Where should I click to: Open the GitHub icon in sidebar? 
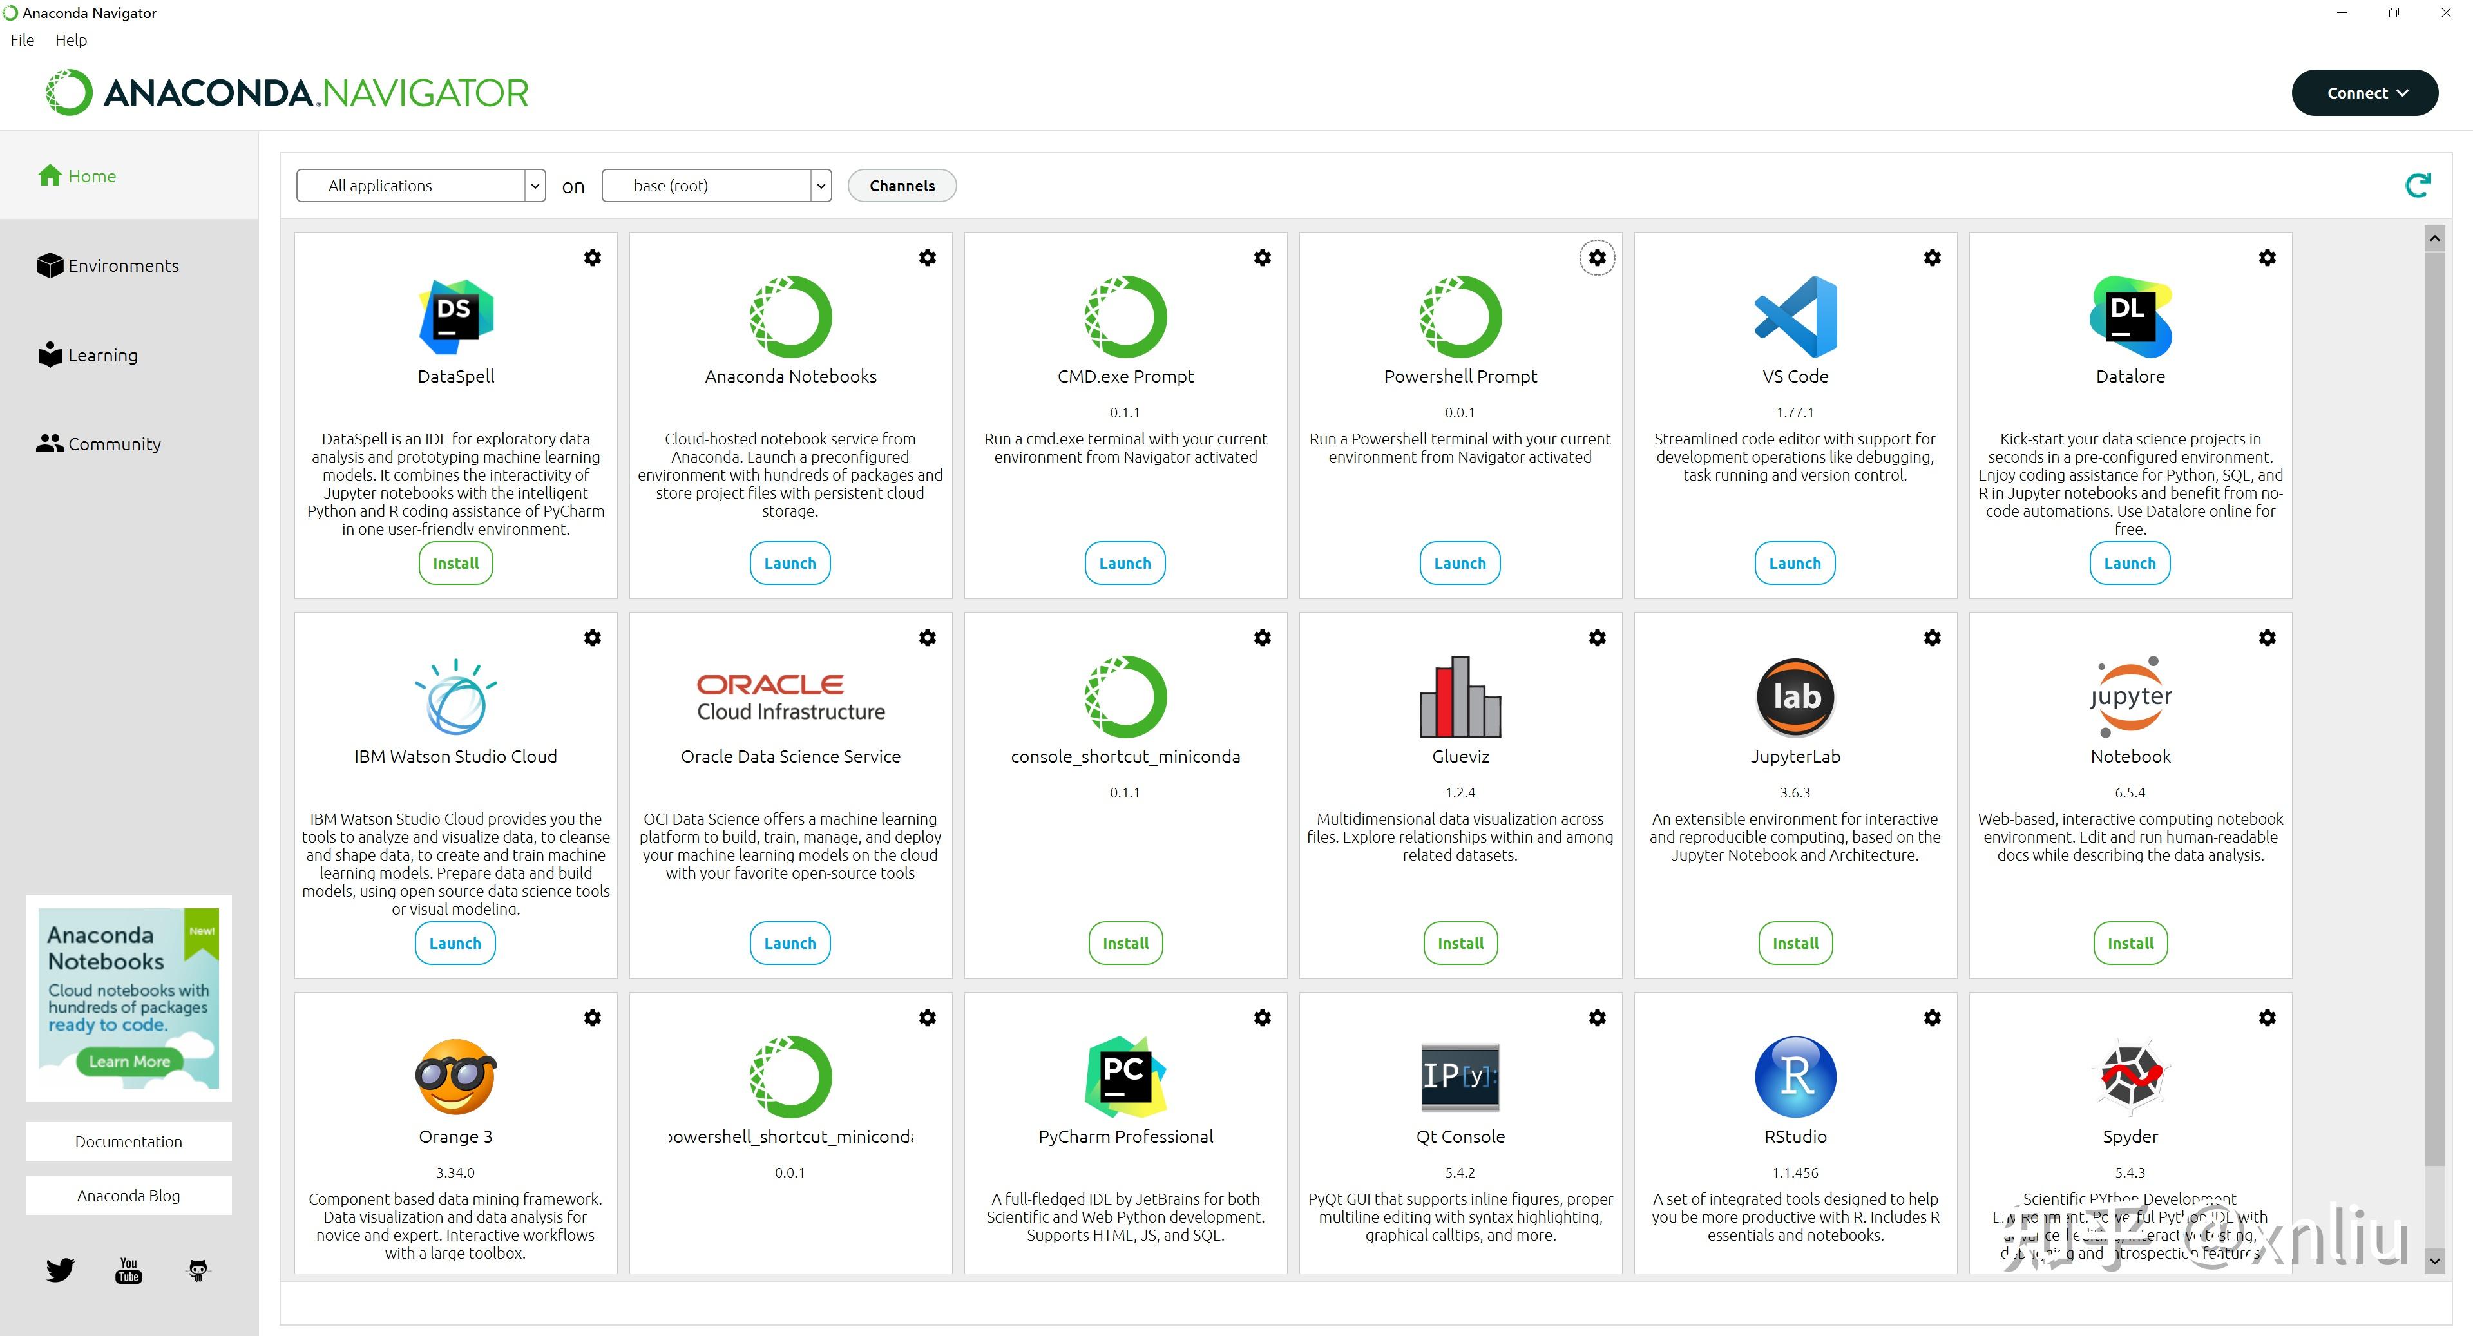(x=198, y=1270)
